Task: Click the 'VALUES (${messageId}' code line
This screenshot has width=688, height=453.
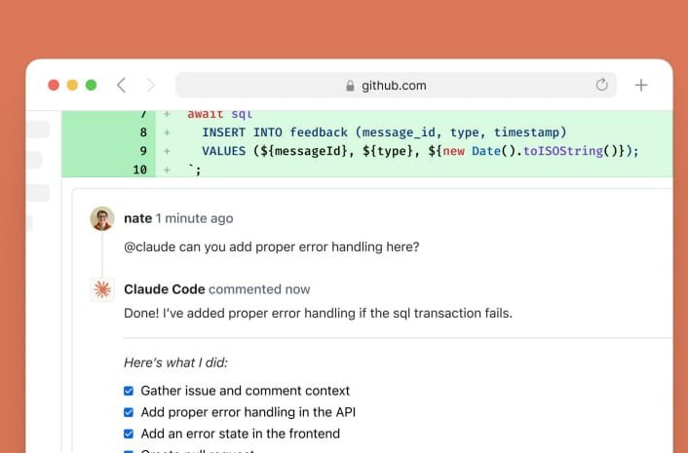Action: pos(420,151)
